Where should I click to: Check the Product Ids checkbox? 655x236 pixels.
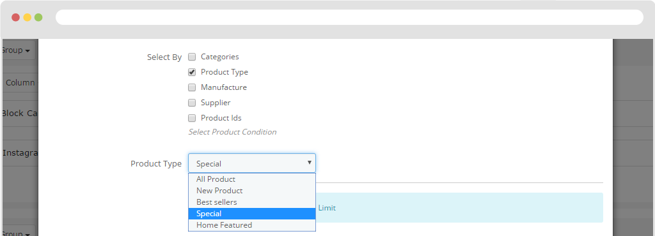(192, 118)
